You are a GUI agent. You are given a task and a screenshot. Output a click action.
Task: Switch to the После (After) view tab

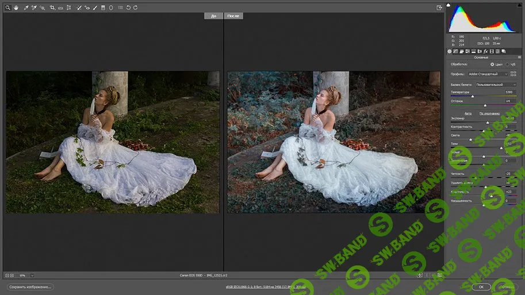point(233,15)
